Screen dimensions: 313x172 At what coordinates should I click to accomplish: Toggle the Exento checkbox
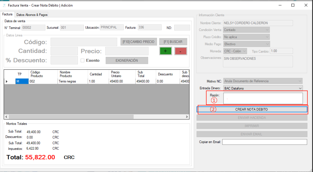(x=82, y=60)
